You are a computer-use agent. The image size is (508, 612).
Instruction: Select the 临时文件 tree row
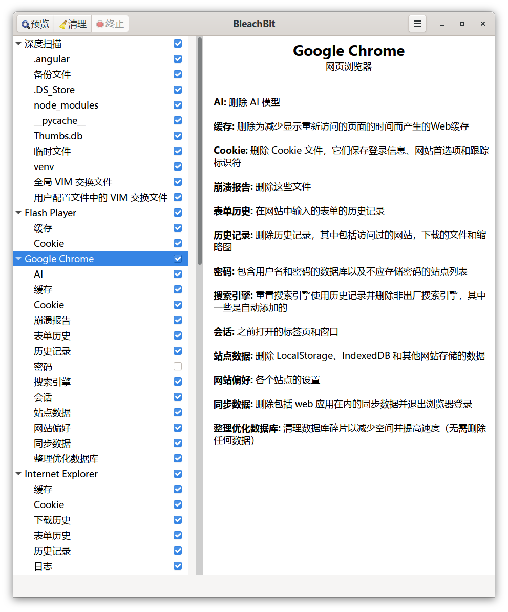click(x=101, y=151)
